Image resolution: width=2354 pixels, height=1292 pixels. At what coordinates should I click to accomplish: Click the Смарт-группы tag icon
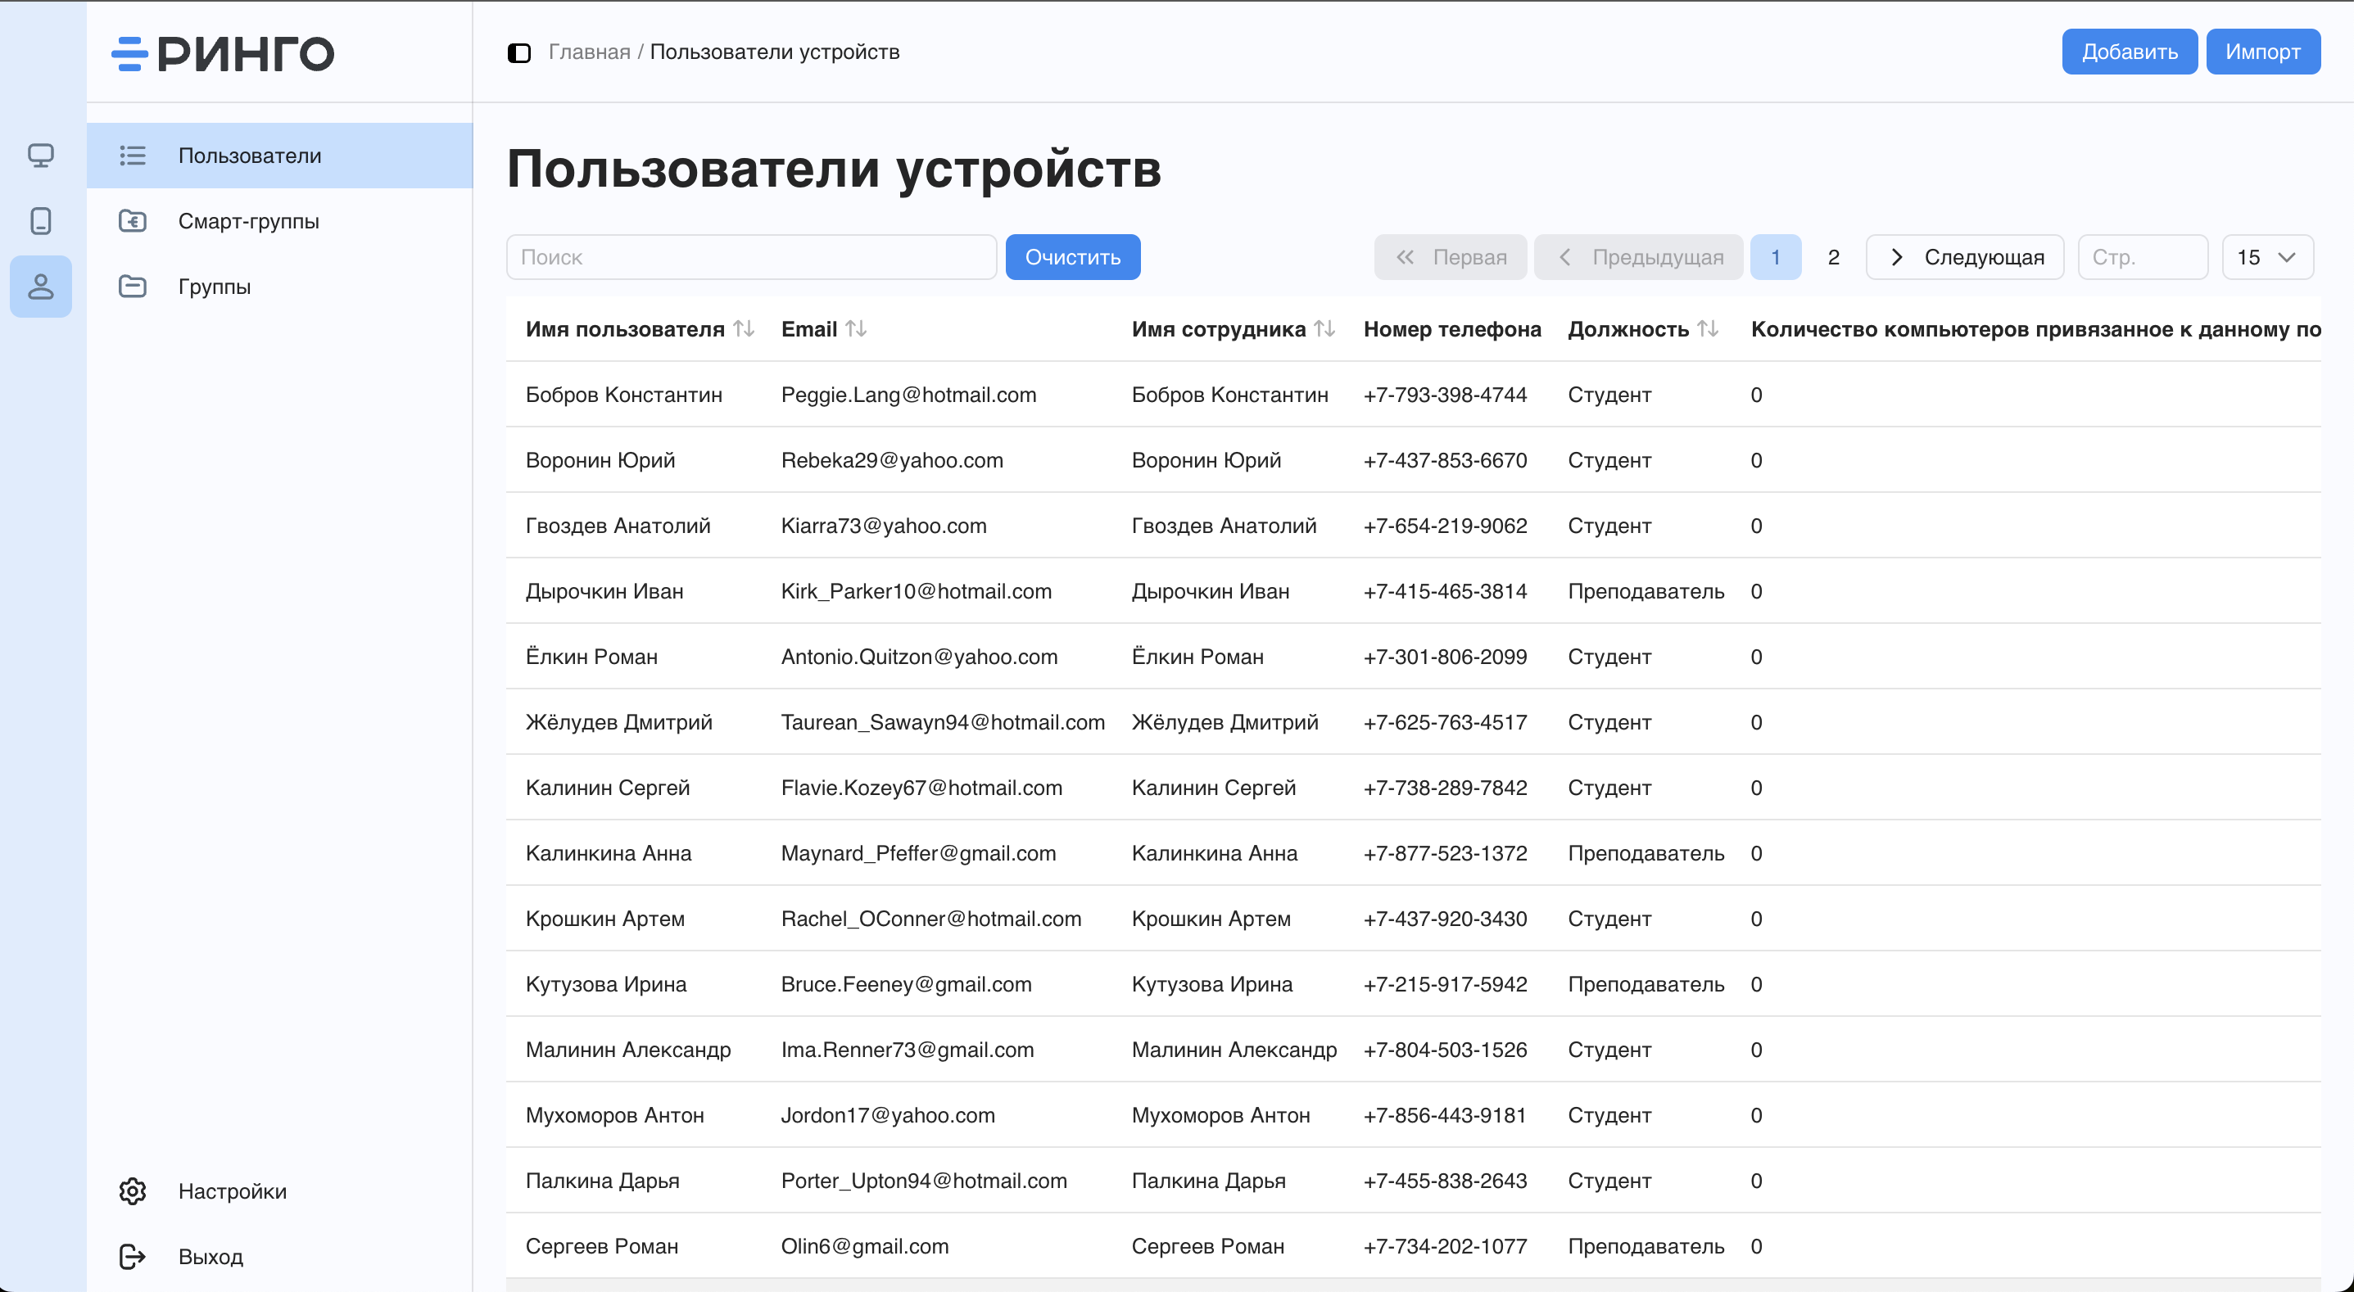click(x=132, y=220)
